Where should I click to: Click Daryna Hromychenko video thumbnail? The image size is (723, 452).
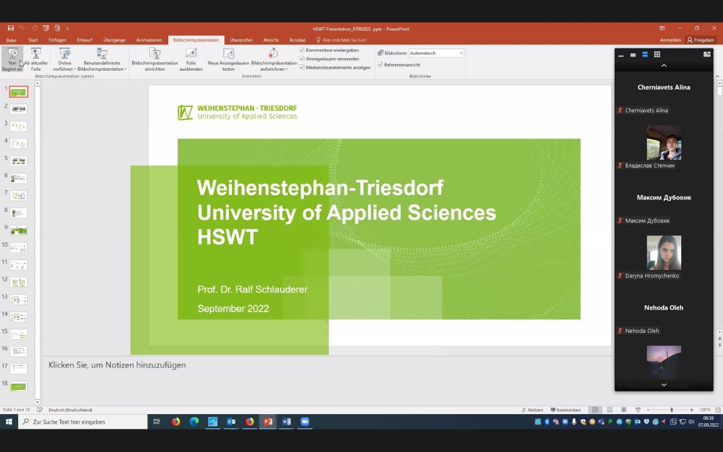[664, 253]
